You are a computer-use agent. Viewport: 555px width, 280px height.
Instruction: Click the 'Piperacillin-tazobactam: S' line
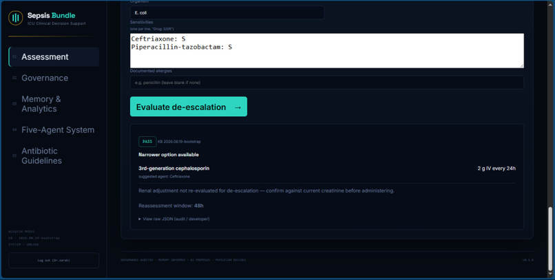pos(182,47)
